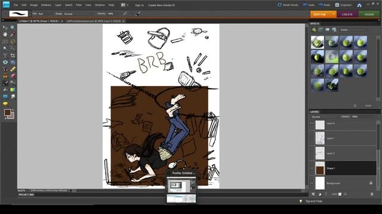The image size is (382, 214).
Task: Toggle visibility of Layer 6
Action: point(312,123)
